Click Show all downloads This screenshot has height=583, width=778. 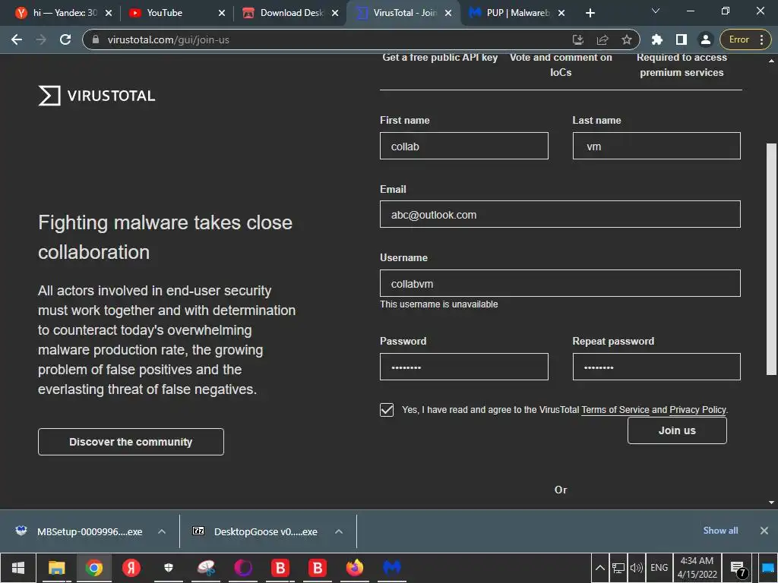click(x=720, y=531)
